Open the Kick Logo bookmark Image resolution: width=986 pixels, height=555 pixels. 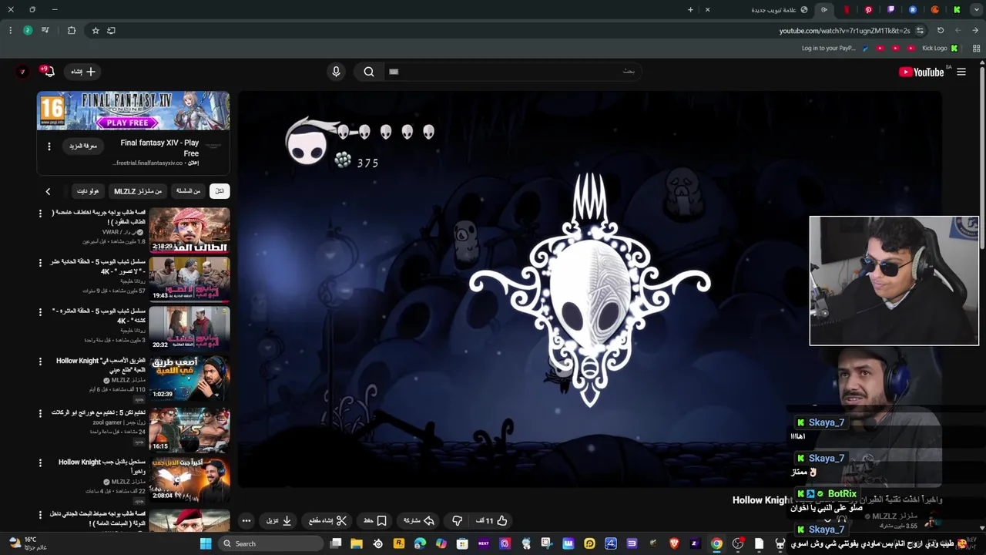pyautogui.click(x=939, y=48)
